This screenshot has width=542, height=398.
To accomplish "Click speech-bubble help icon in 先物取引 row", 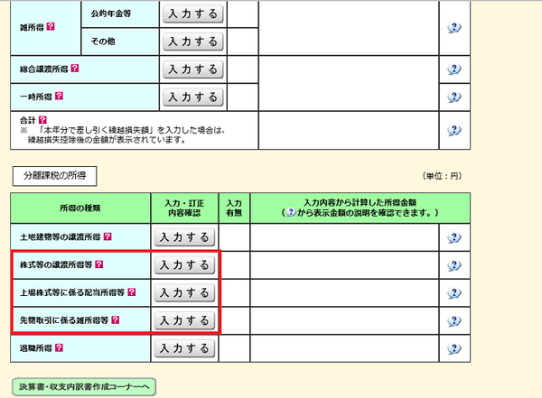I will coord(454,320).
